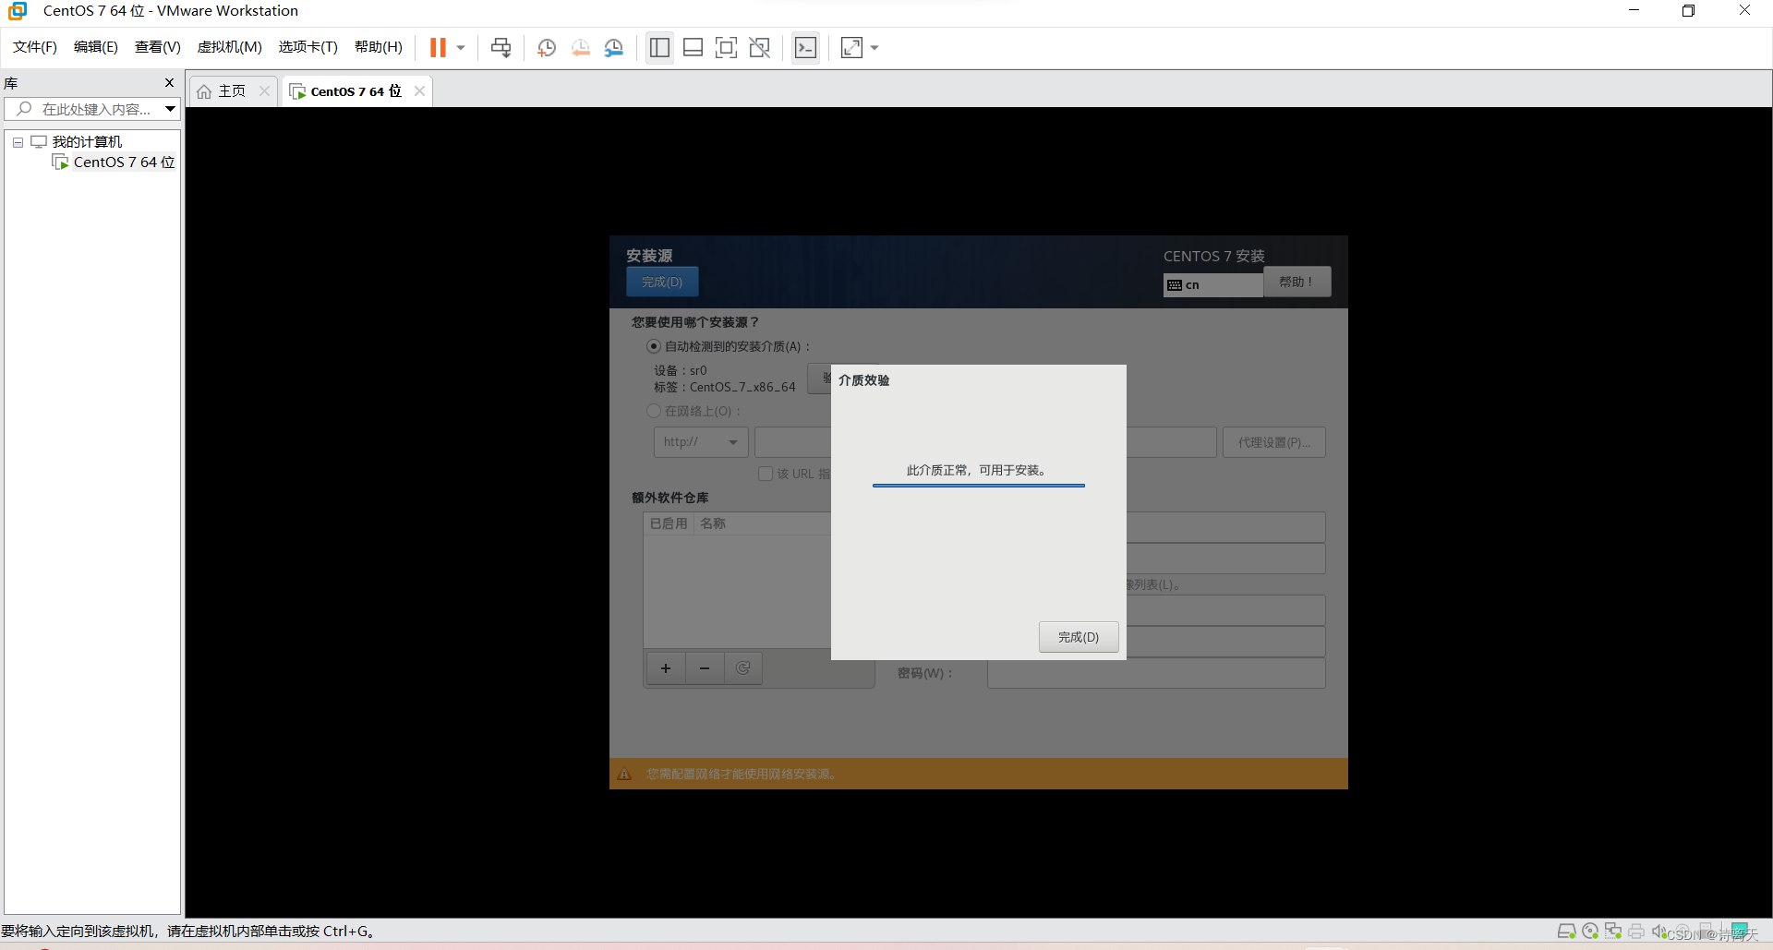Click the VMware Workstation title bar logo
Viewport: 1773px width, 950px height.
point(18,11)
